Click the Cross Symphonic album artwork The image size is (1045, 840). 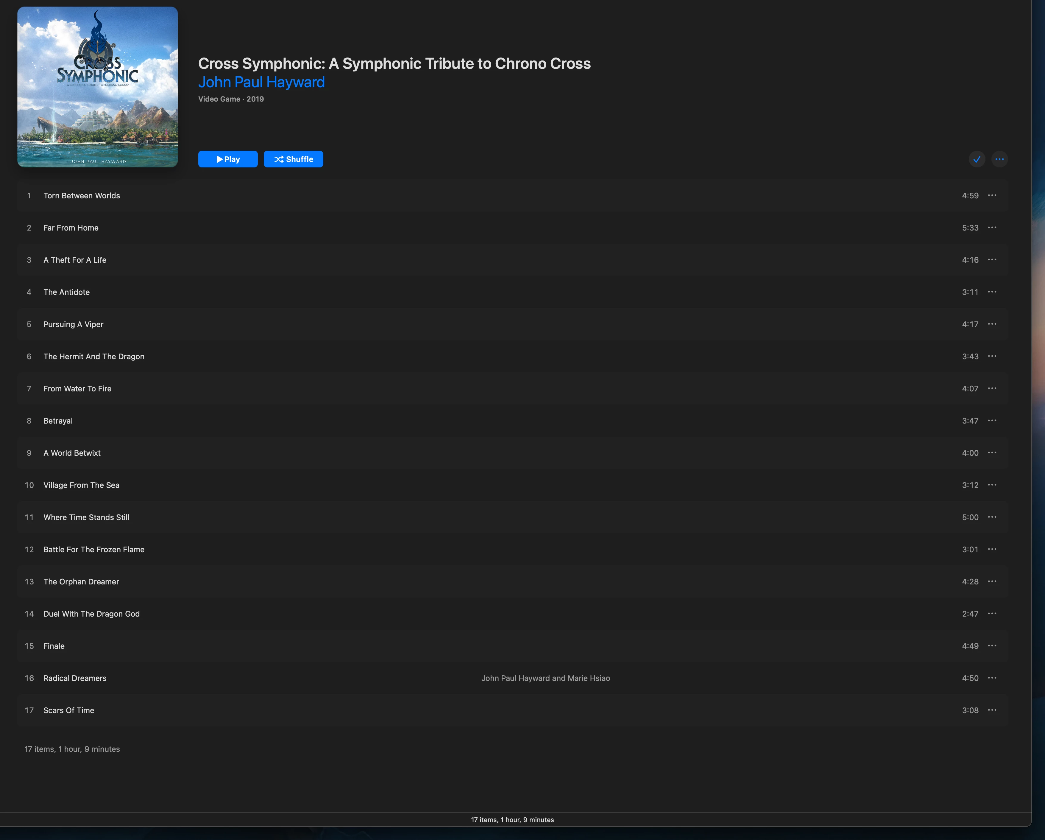(97, 87)
